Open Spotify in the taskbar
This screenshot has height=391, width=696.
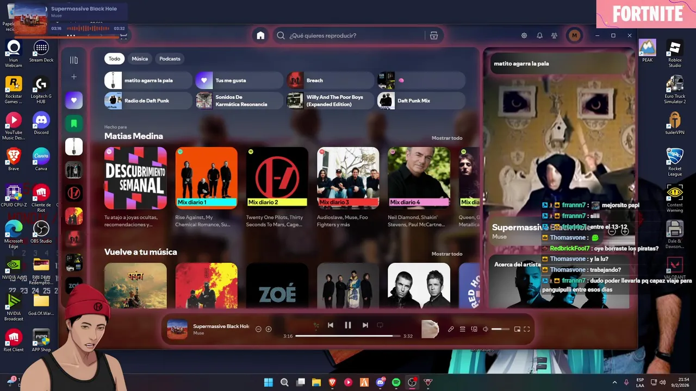(x=396, y=382)
